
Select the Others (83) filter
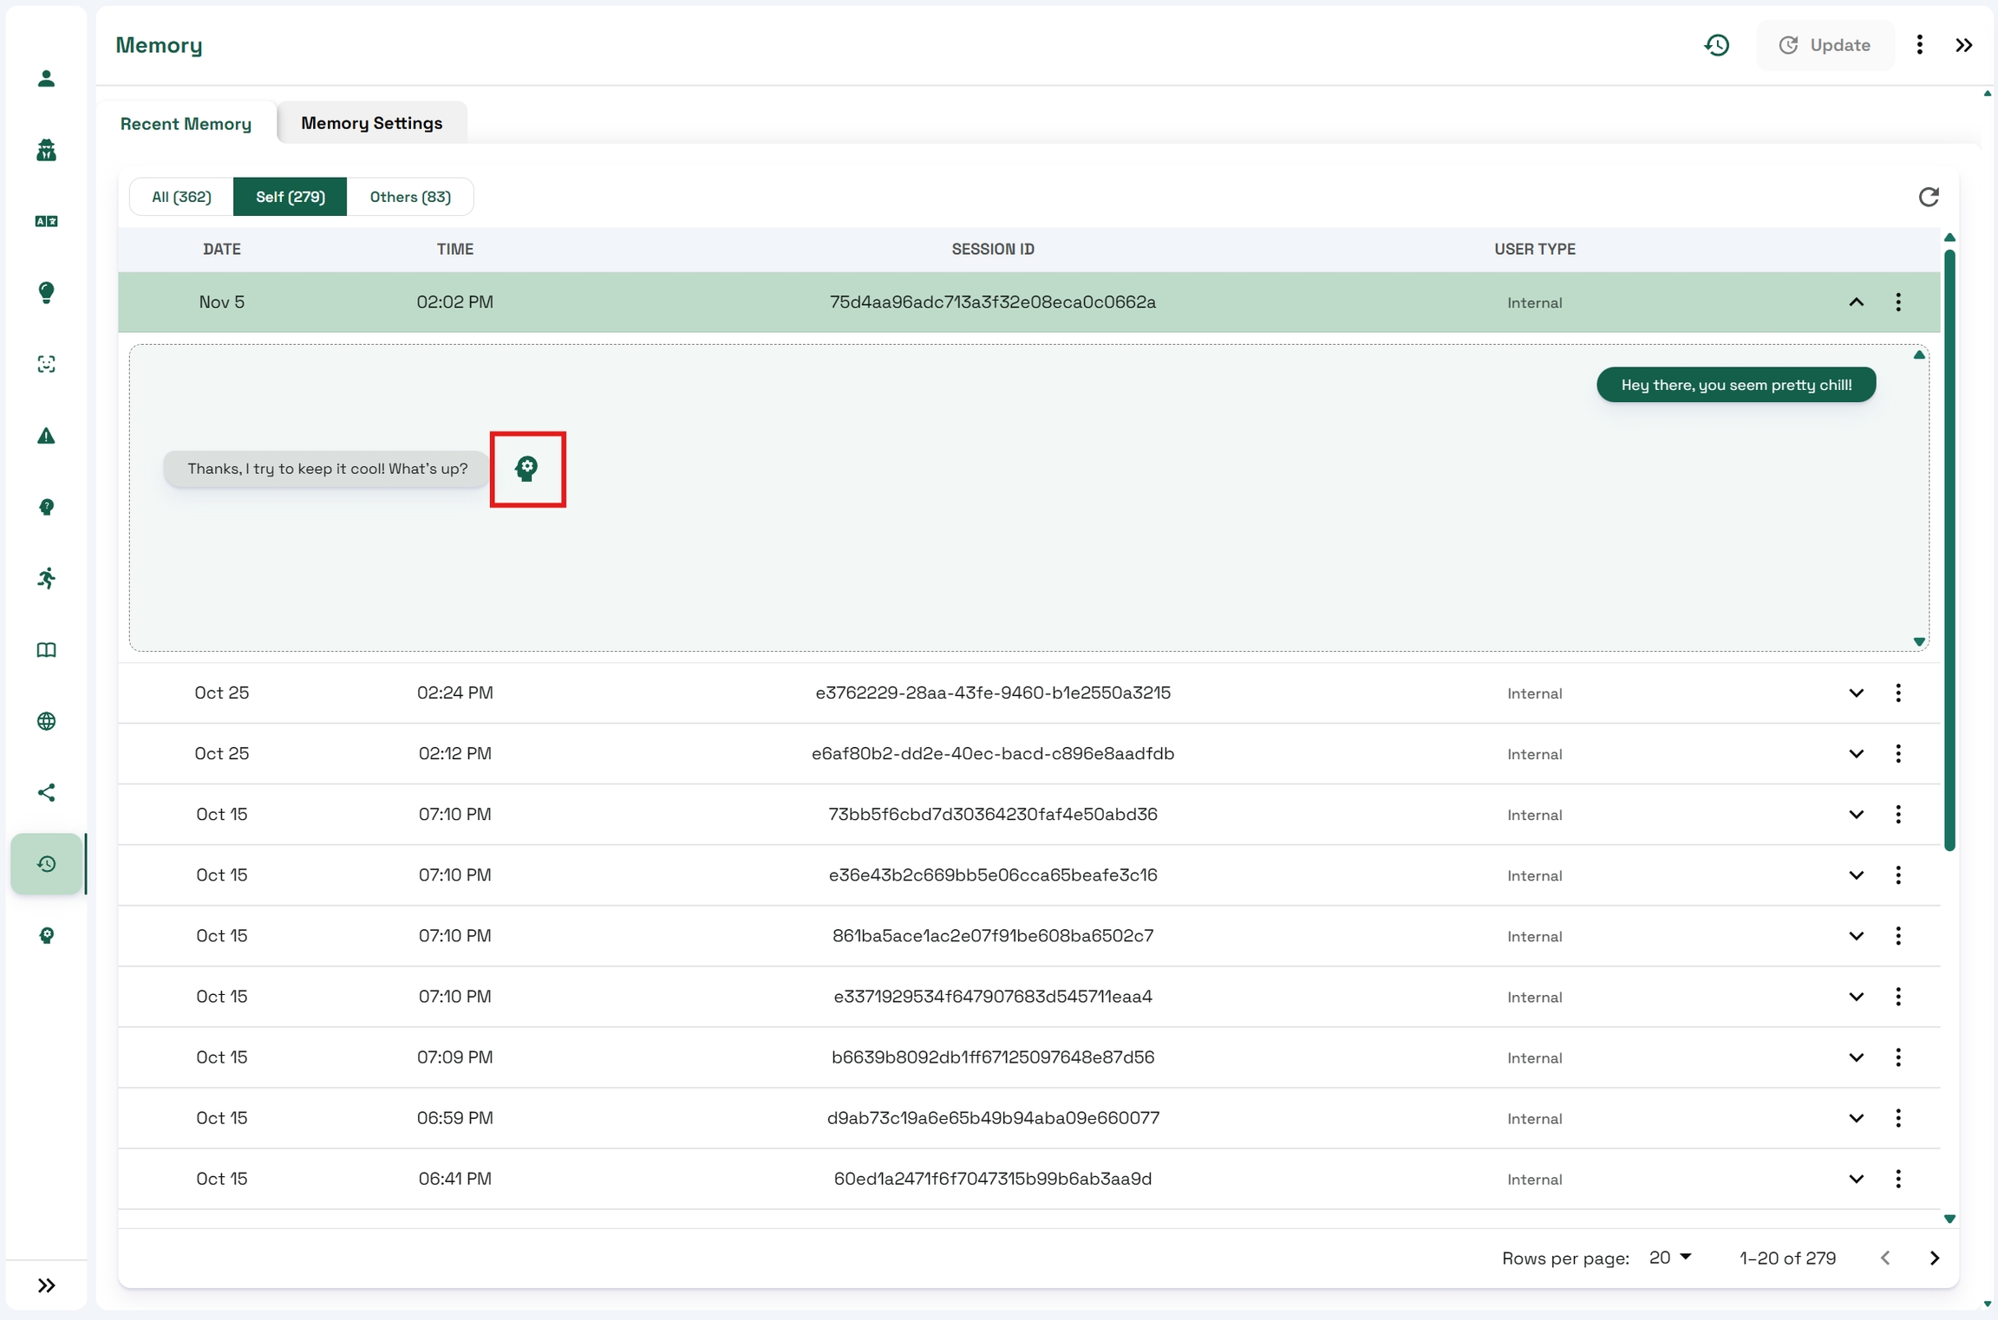tap(409, 197)
